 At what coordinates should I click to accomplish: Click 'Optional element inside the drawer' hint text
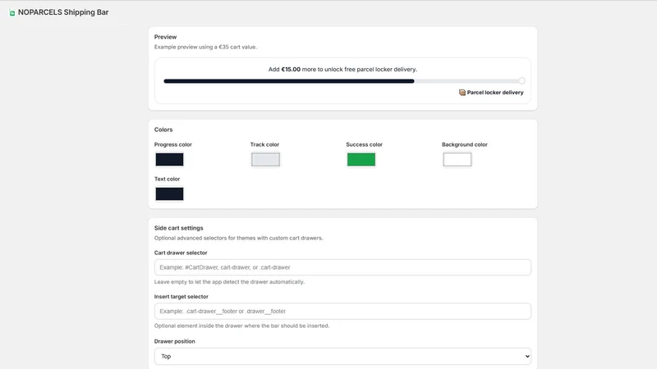click(241, 326)
